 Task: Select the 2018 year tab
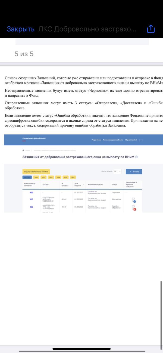65,177
